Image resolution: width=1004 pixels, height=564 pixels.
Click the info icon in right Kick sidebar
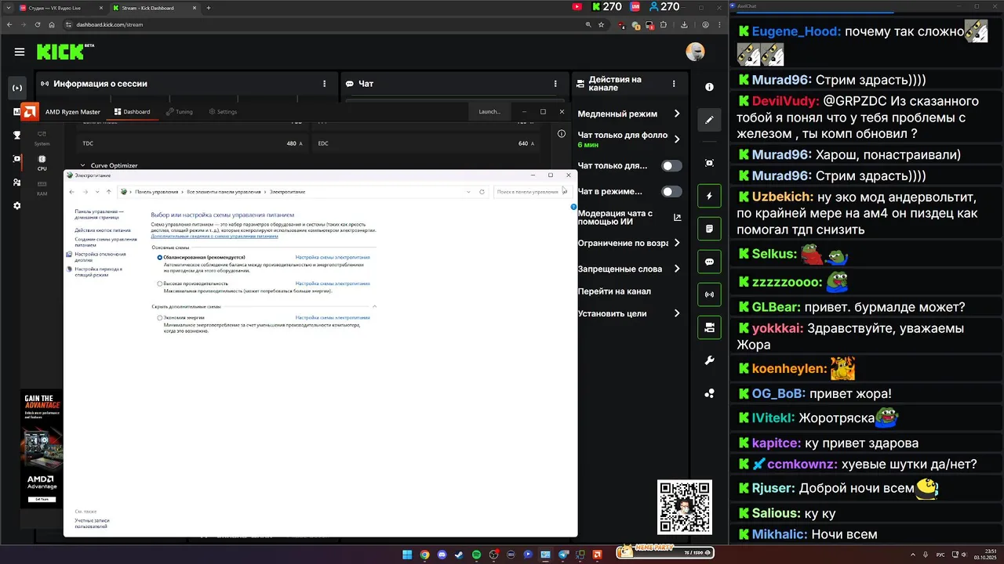click(x=709, y=87)
